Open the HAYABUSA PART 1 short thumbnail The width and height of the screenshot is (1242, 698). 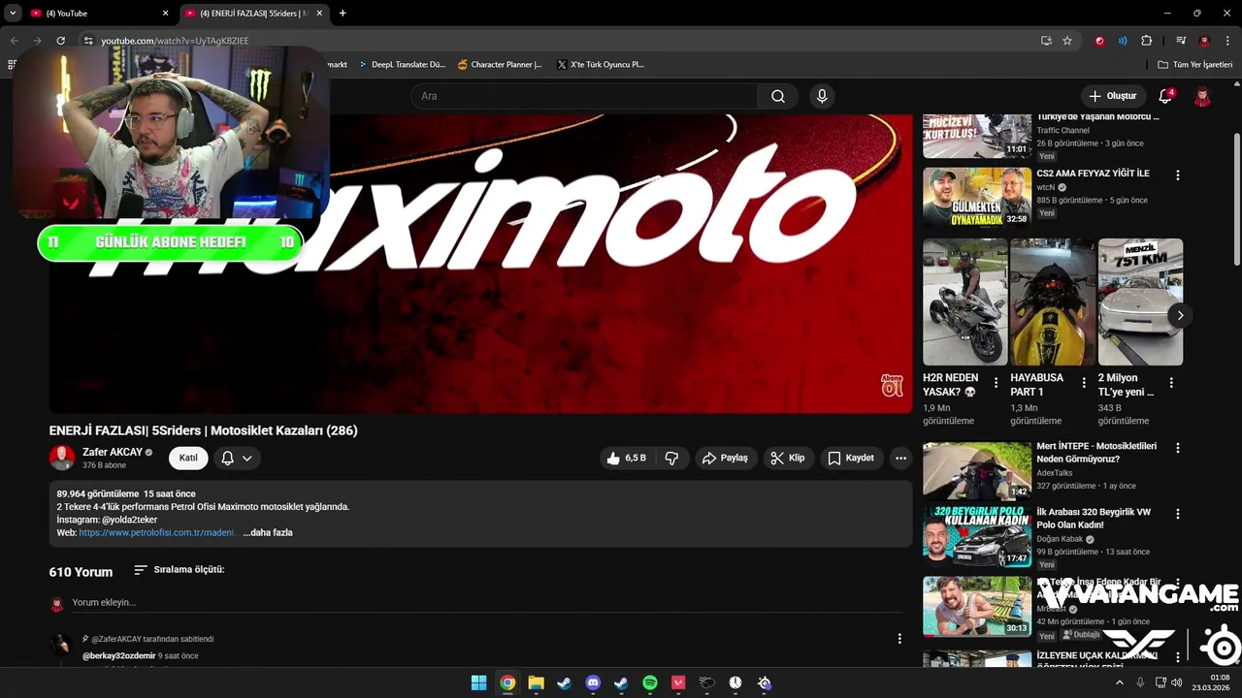(1053, 301)
